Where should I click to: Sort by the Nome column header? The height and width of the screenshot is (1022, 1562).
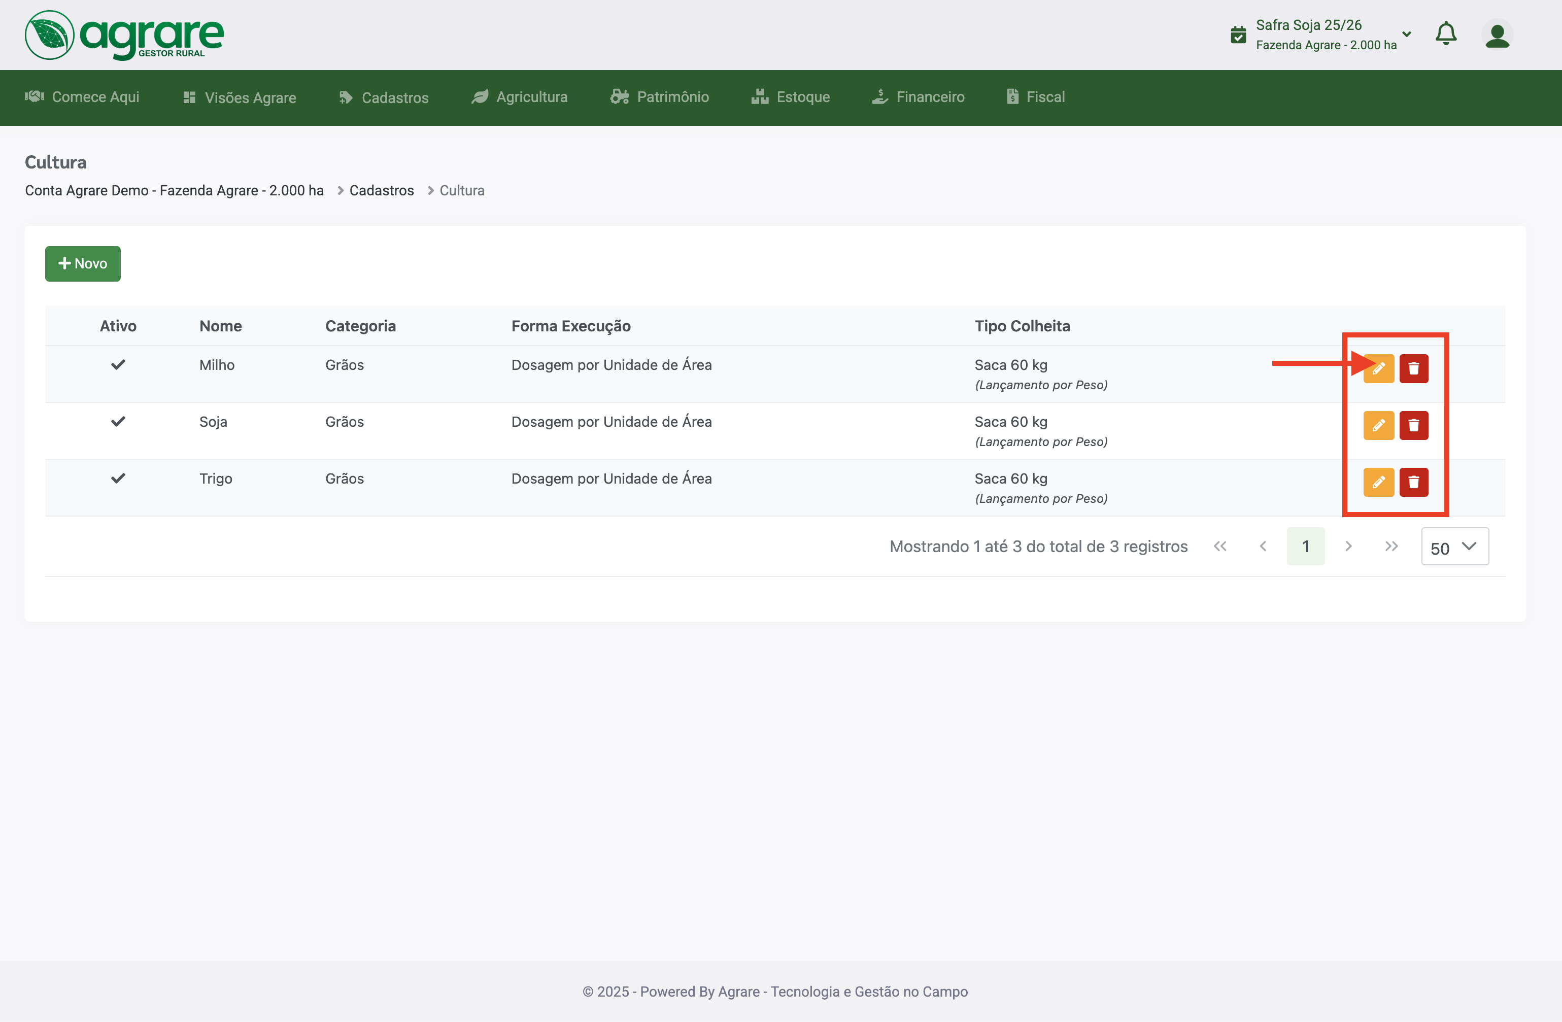pos(221,326)
